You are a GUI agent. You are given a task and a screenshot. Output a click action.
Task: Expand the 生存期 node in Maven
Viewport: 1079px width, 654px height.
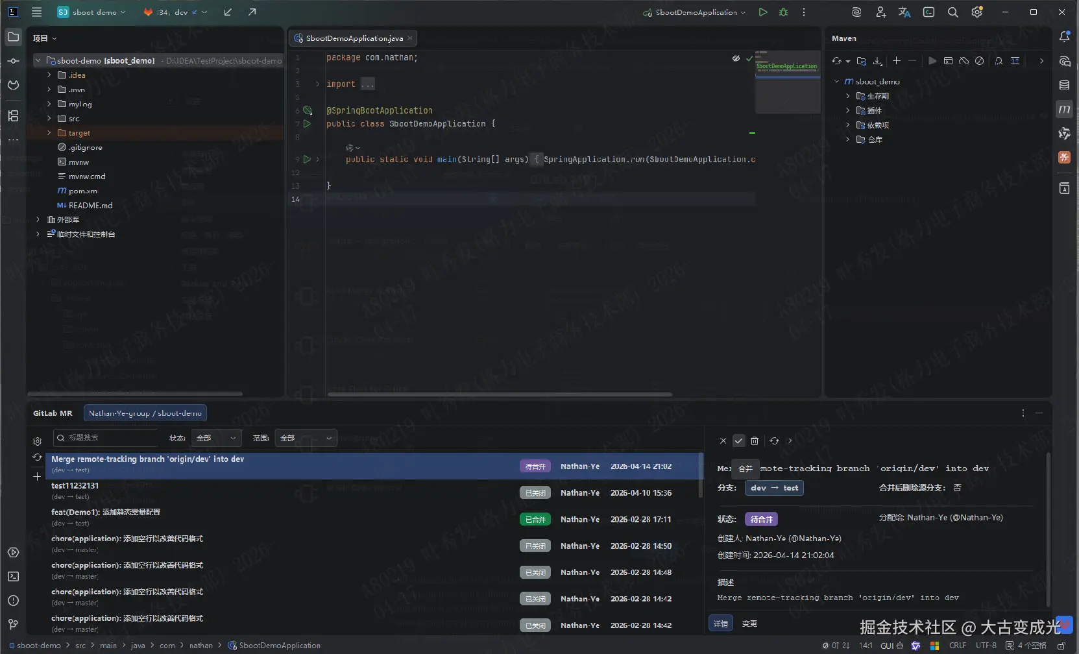point(848,96)
